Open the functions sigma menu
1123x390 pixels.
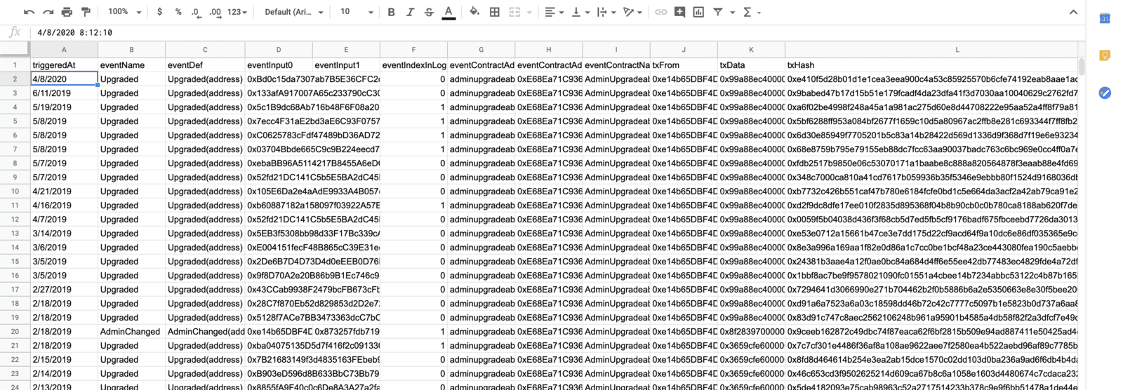(x=751, y=12)
